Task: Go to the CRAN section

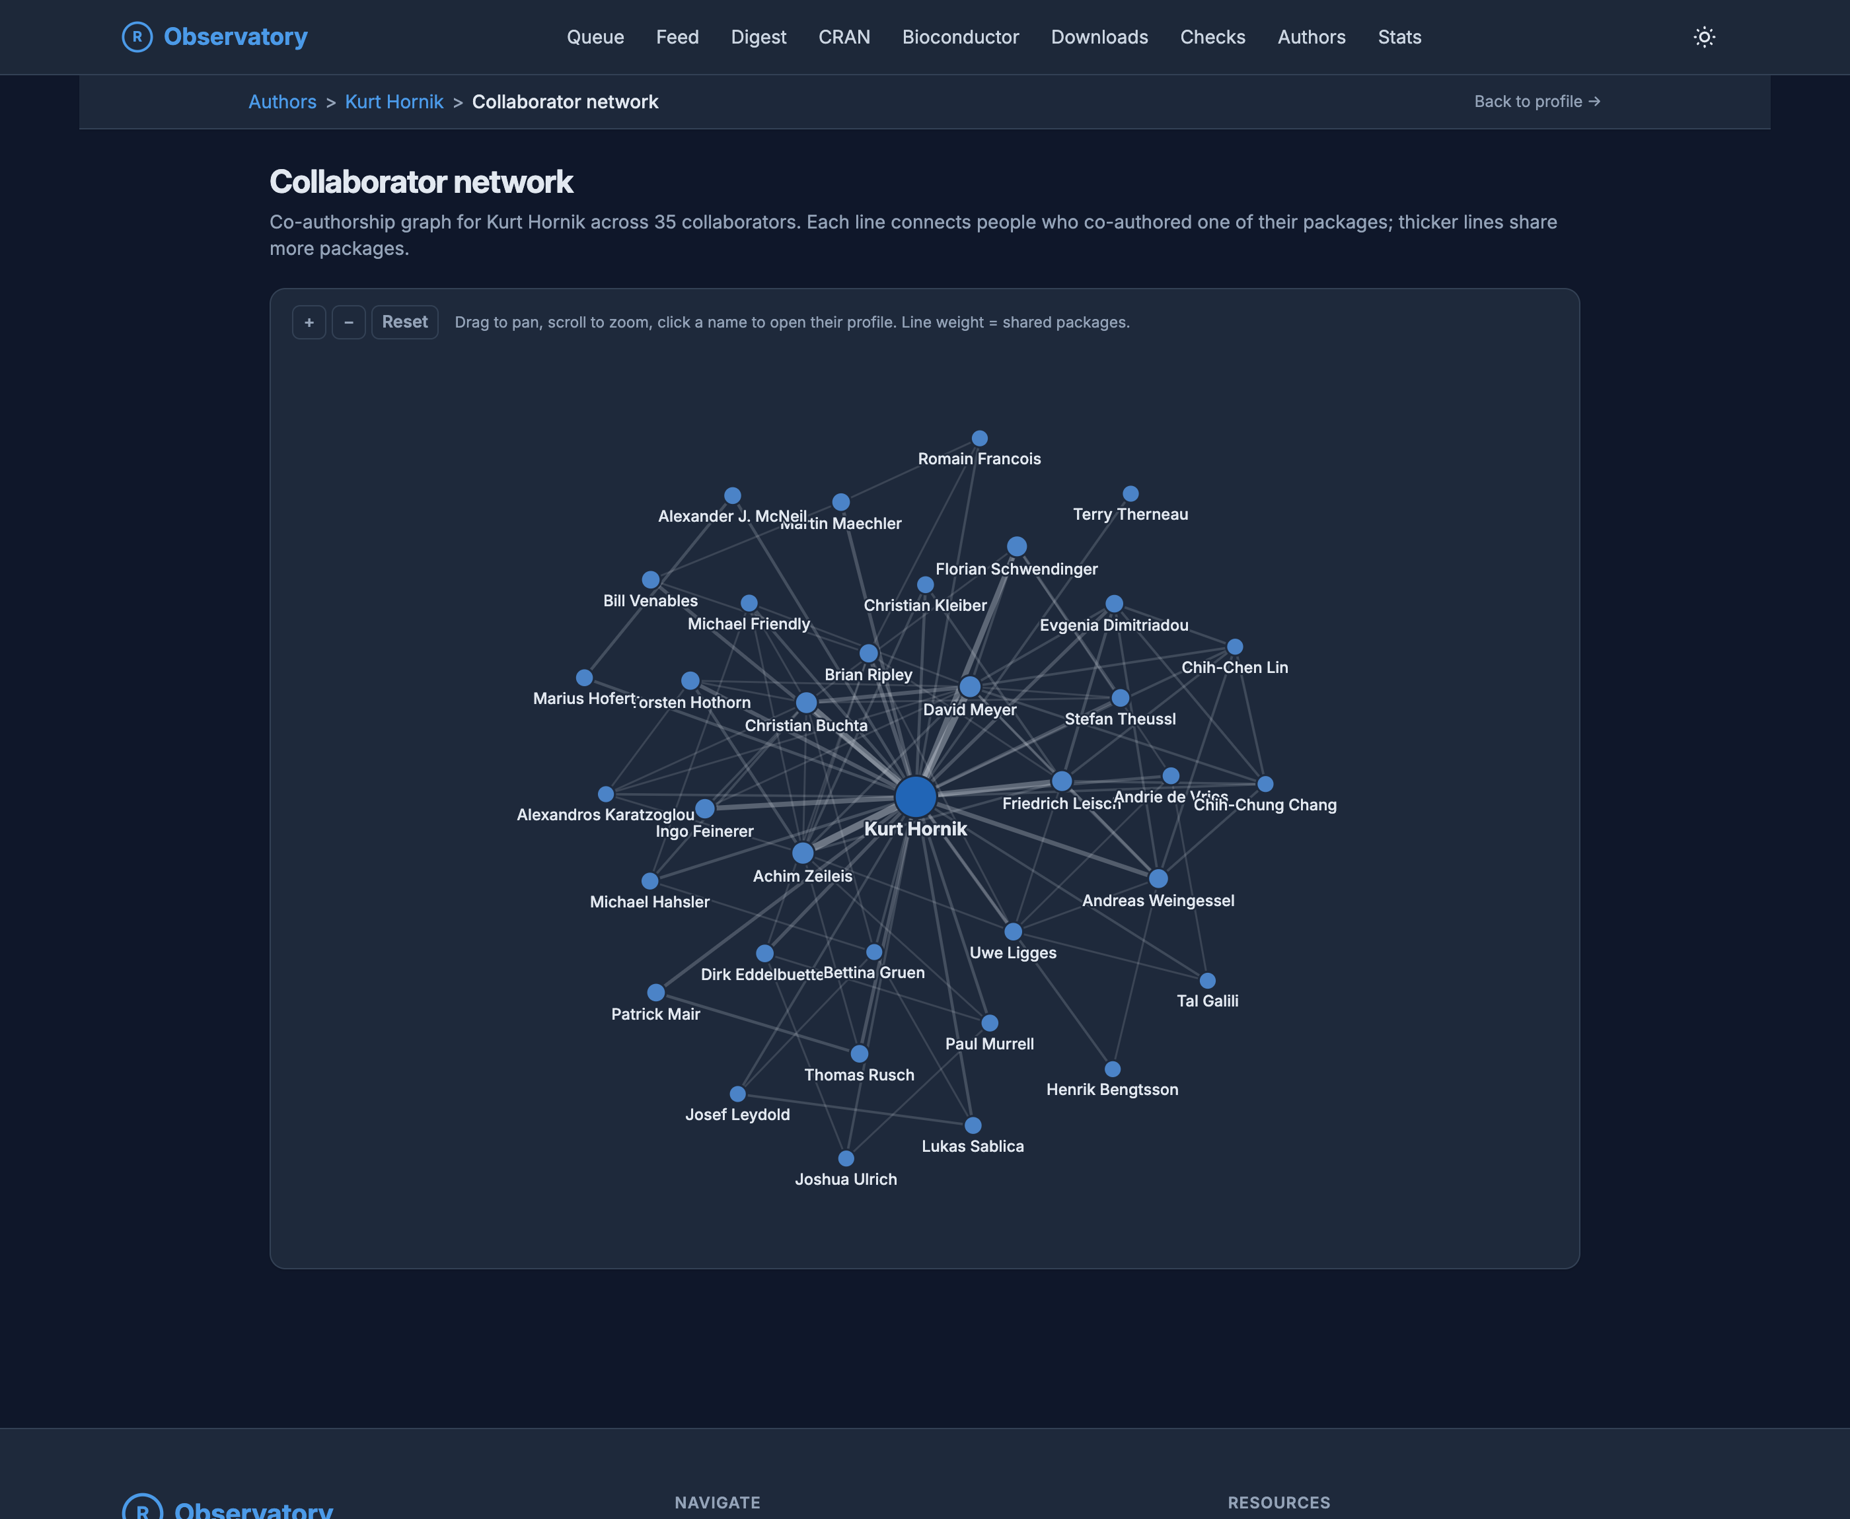Action: click(844, 37)
